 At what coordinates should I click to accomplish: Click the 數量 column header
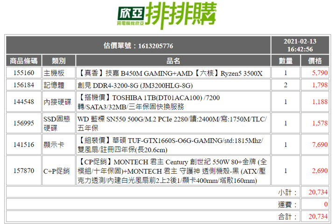click(x=286, y=61)
